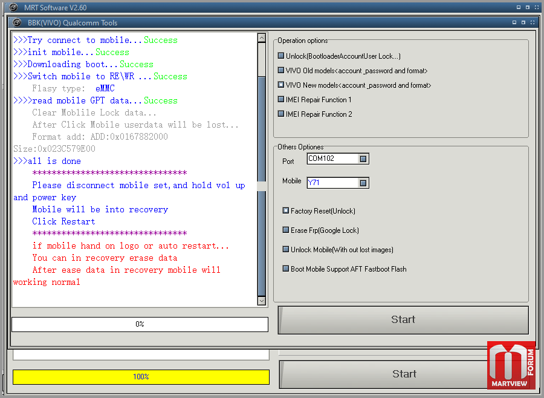Click the yellow 100% progress bar
544x398 pixels.
(x=141, y=377)
